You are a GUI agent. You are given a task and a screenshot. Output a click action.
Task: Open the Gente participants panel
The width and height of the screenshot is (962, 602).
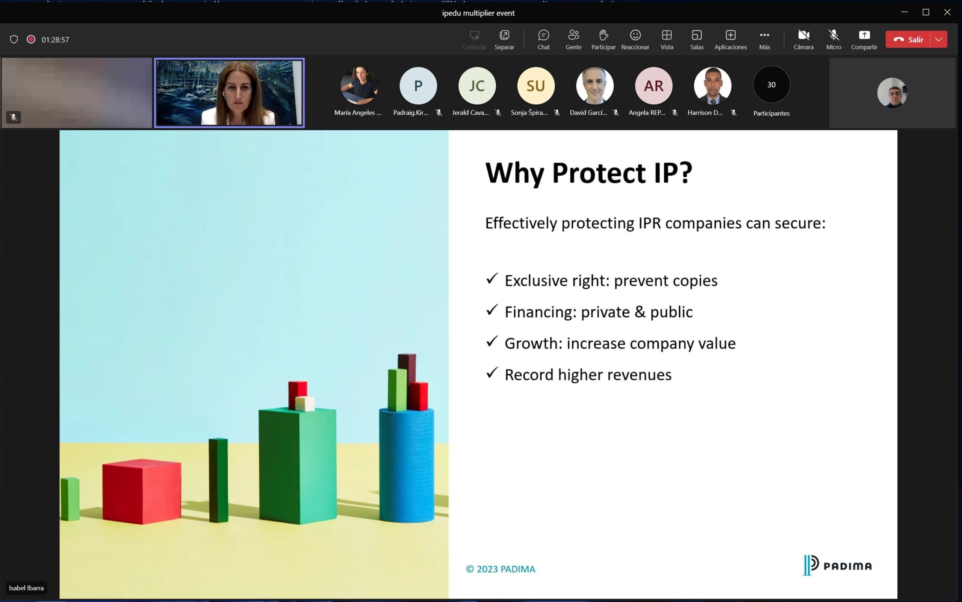(x=573, y=39)
